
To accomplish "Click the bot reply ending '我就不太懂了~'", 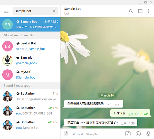I will point(100,122).
